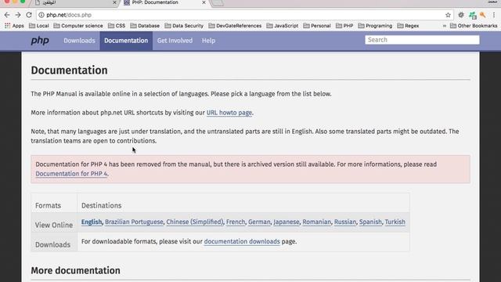Select the PHP: Documentation tab
501x282 pixels.
(164, 3)
